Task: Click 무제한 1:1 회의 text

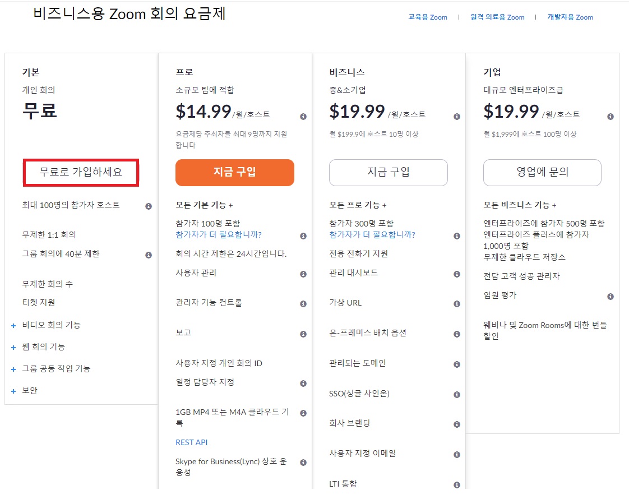Action: [49, 235]
